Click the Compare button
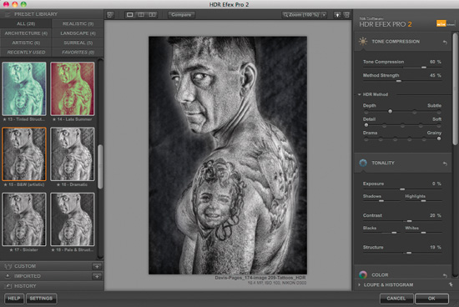Screen dimensions: 459x307 pyautogui.click(x=181, y=15)
